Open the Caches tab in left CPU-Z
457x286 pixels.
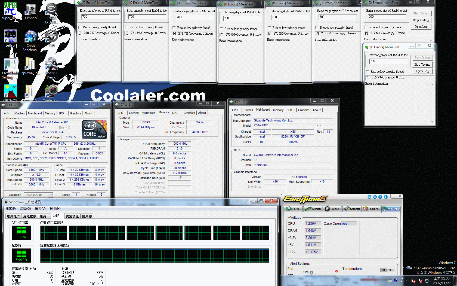[20, 113]
